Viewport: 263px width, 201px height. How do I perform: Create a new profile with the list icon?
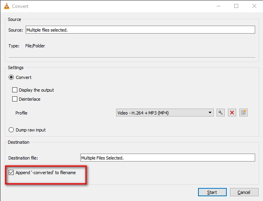click(x=243, y=113)
